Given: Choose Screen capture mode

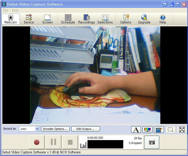Looking at the screenshot, I should (48, 19).
